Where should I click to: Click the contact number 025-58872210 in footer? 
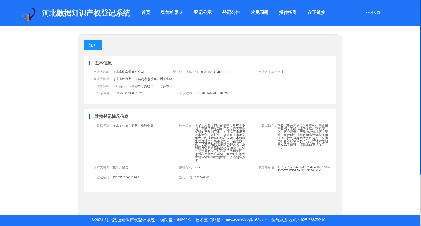click(313, 220)
